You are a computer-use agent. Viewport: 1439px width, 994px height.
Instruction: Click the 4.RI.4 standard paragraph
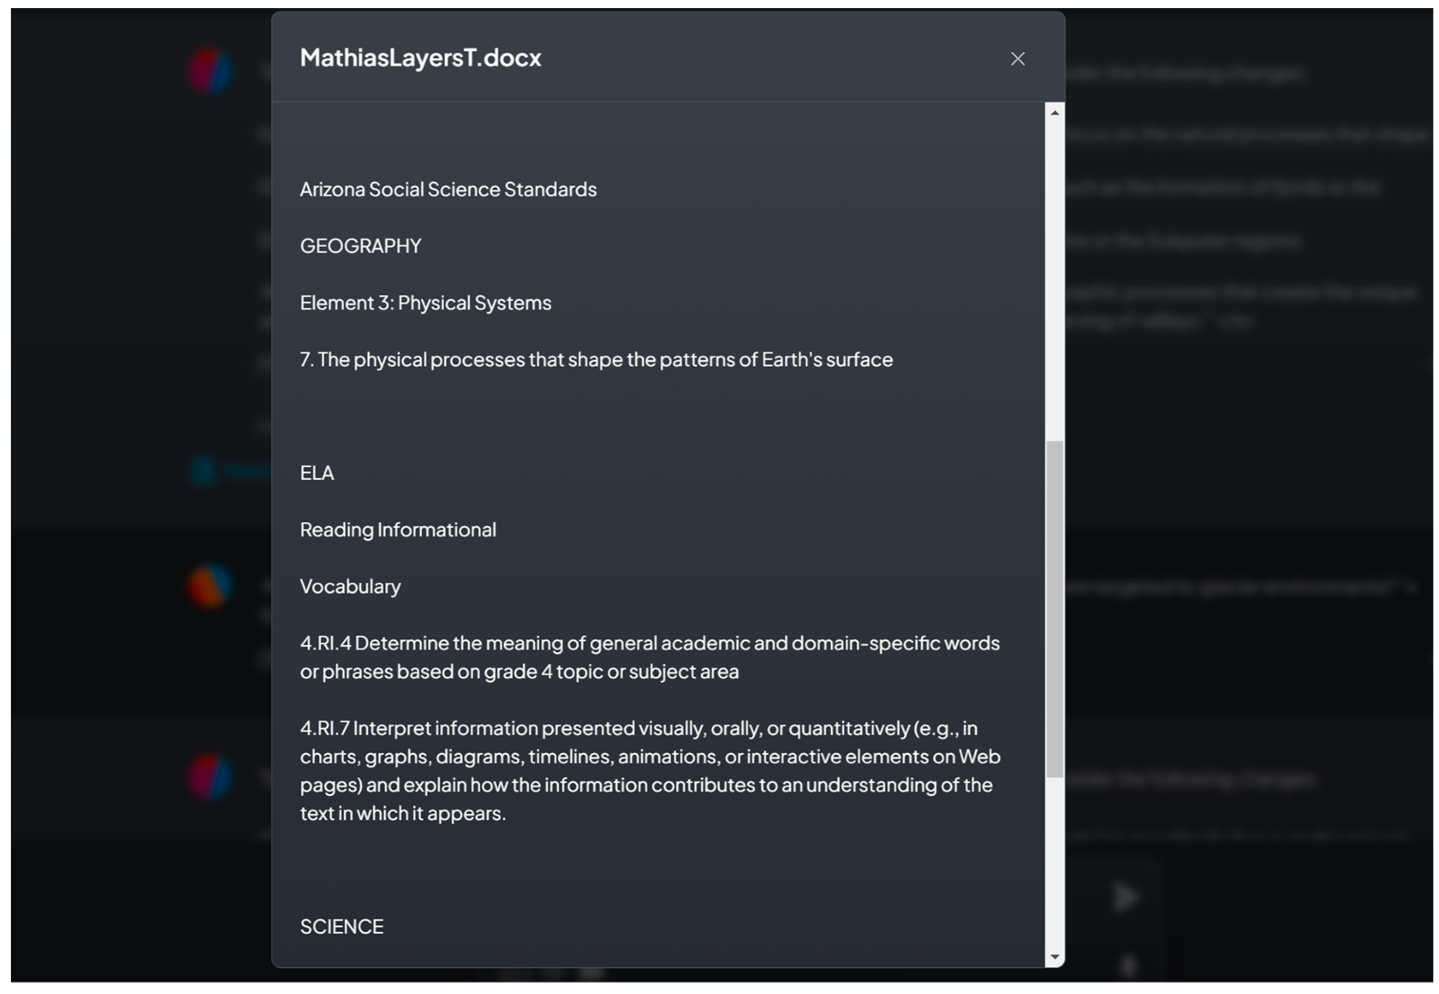(x=650, y=657)
